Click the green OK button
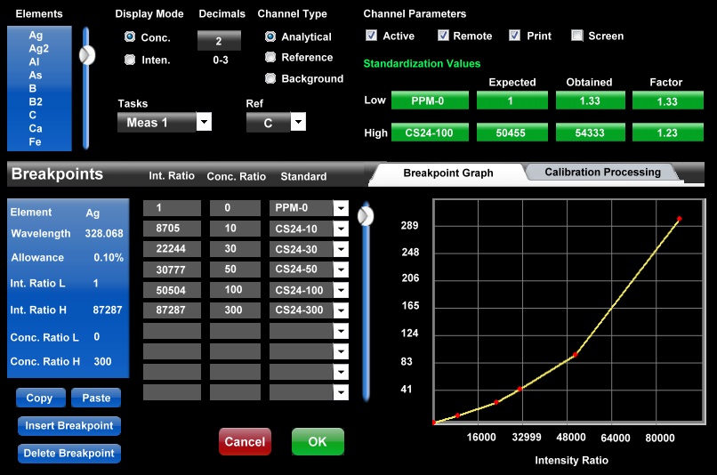717x475 pixels. click(318, 441)
